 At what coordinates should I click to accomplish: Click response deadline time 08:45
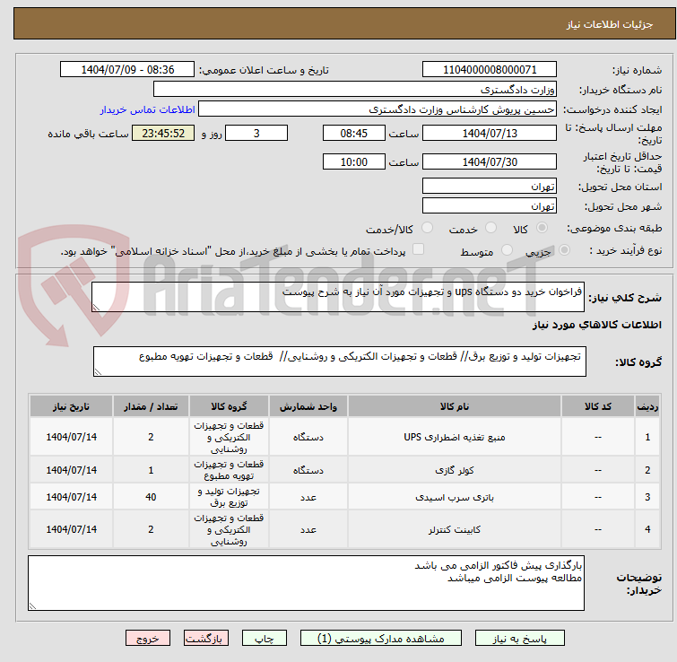tap(353, 133)
